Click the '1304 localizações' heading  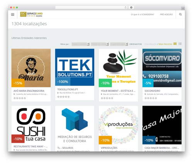point(29,24)
